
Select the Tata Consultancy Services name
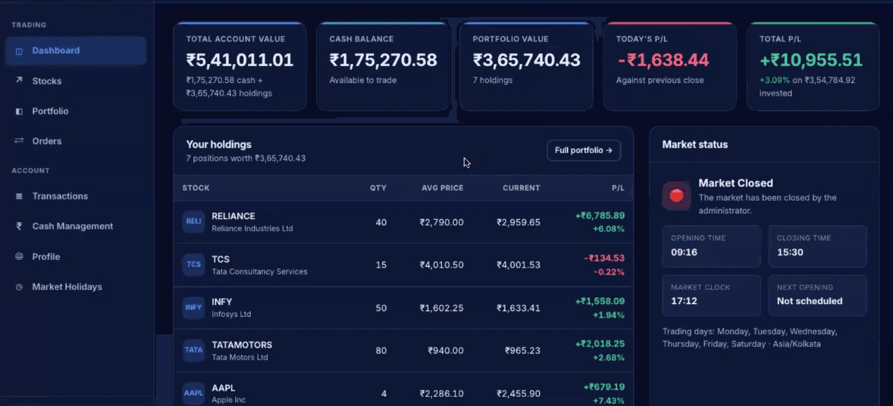pos(260,272)
